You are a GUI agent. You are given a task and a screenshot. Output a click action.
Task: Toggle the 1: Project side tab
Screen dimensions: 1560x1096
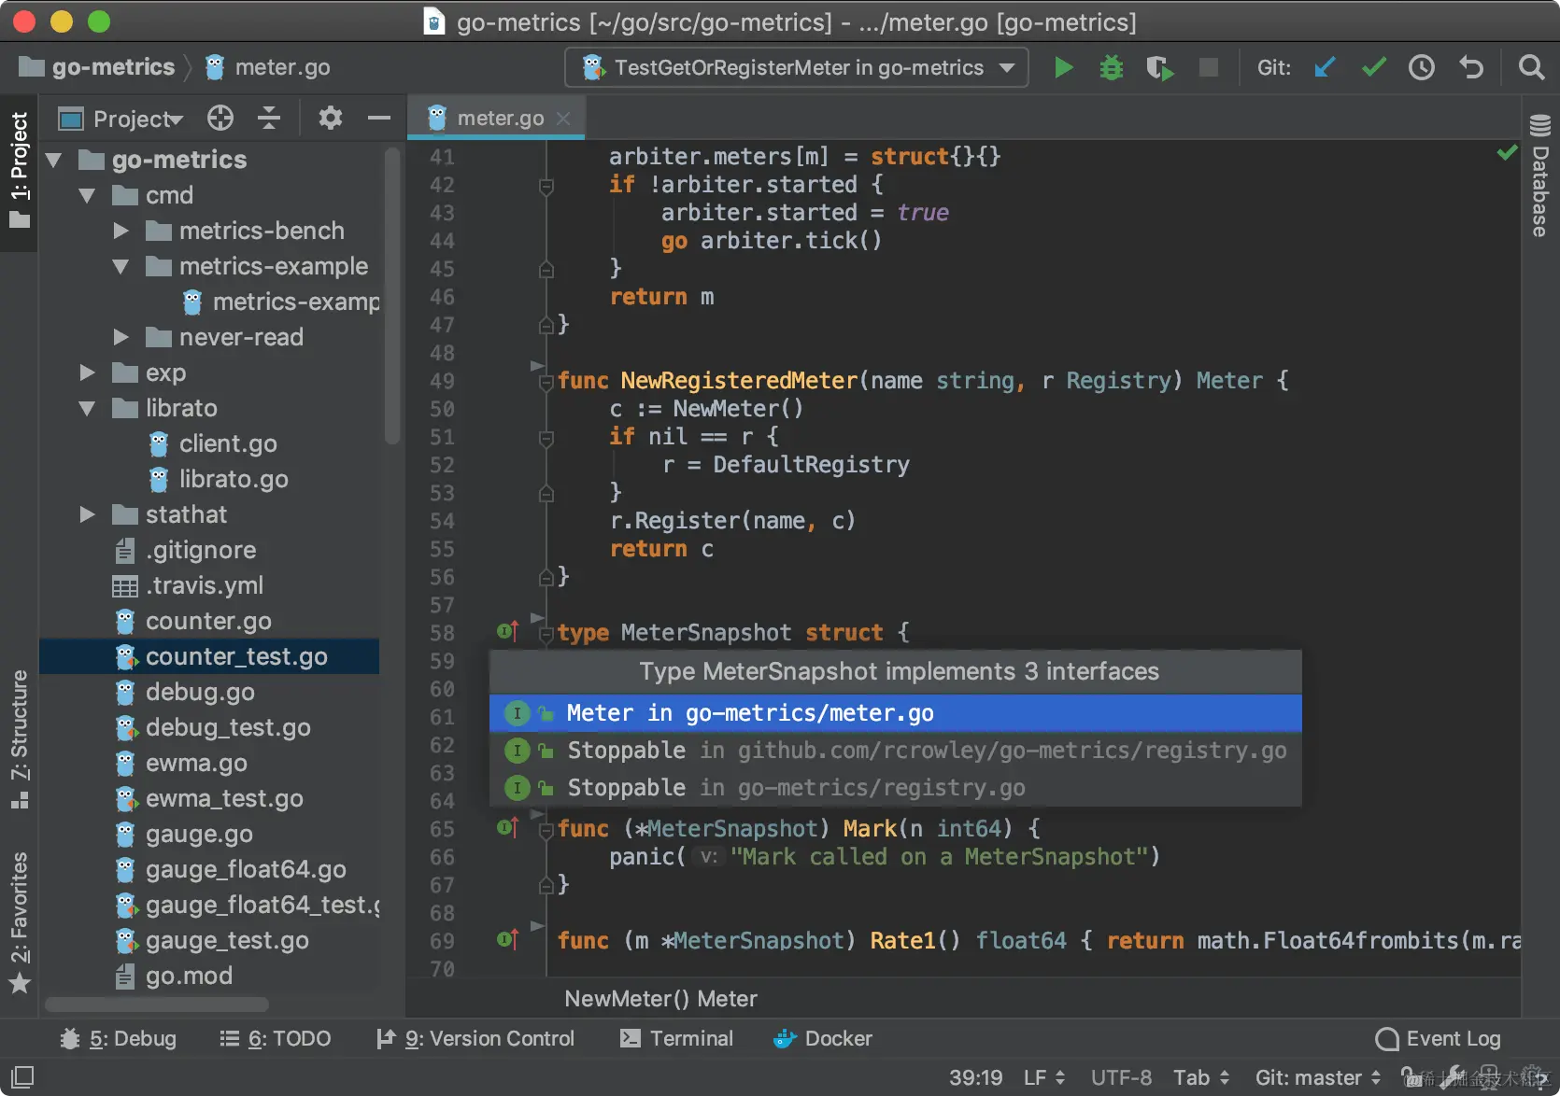[x=20, y=172]
